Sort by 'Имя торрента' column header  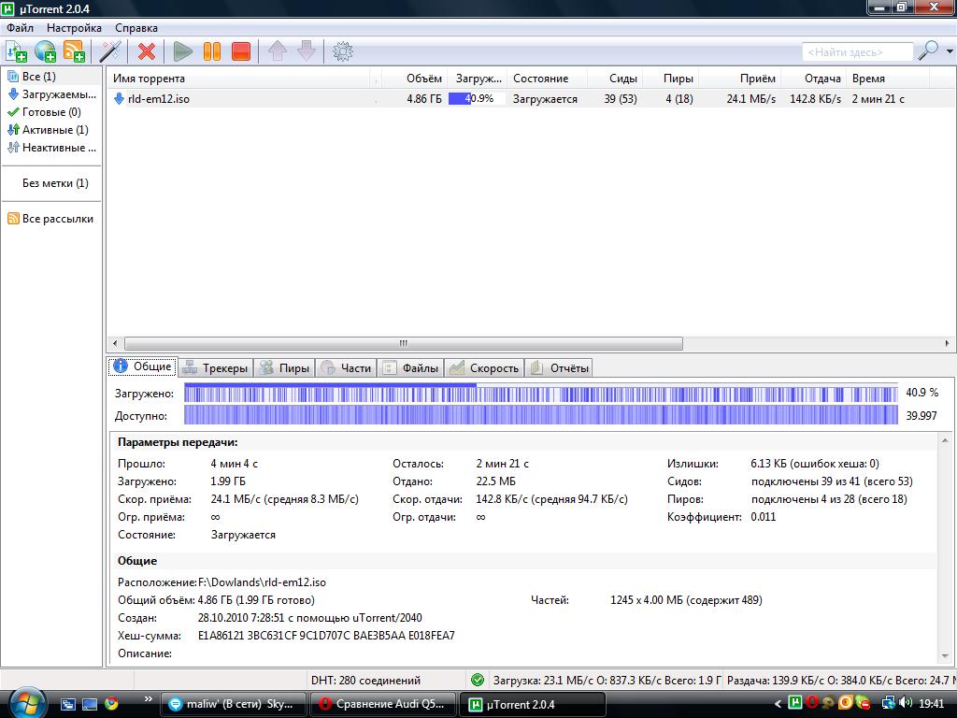coord(238,79)
